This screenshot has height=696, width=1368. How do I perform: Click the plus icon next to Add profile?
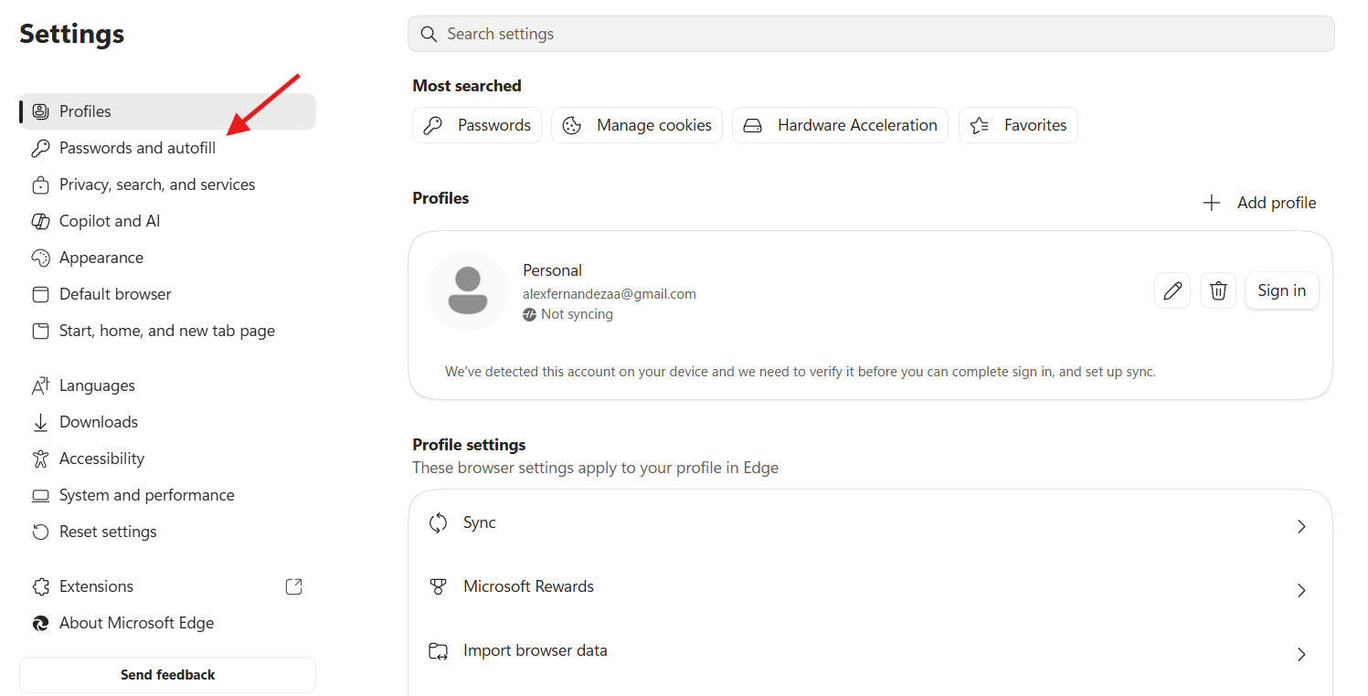1212,203
